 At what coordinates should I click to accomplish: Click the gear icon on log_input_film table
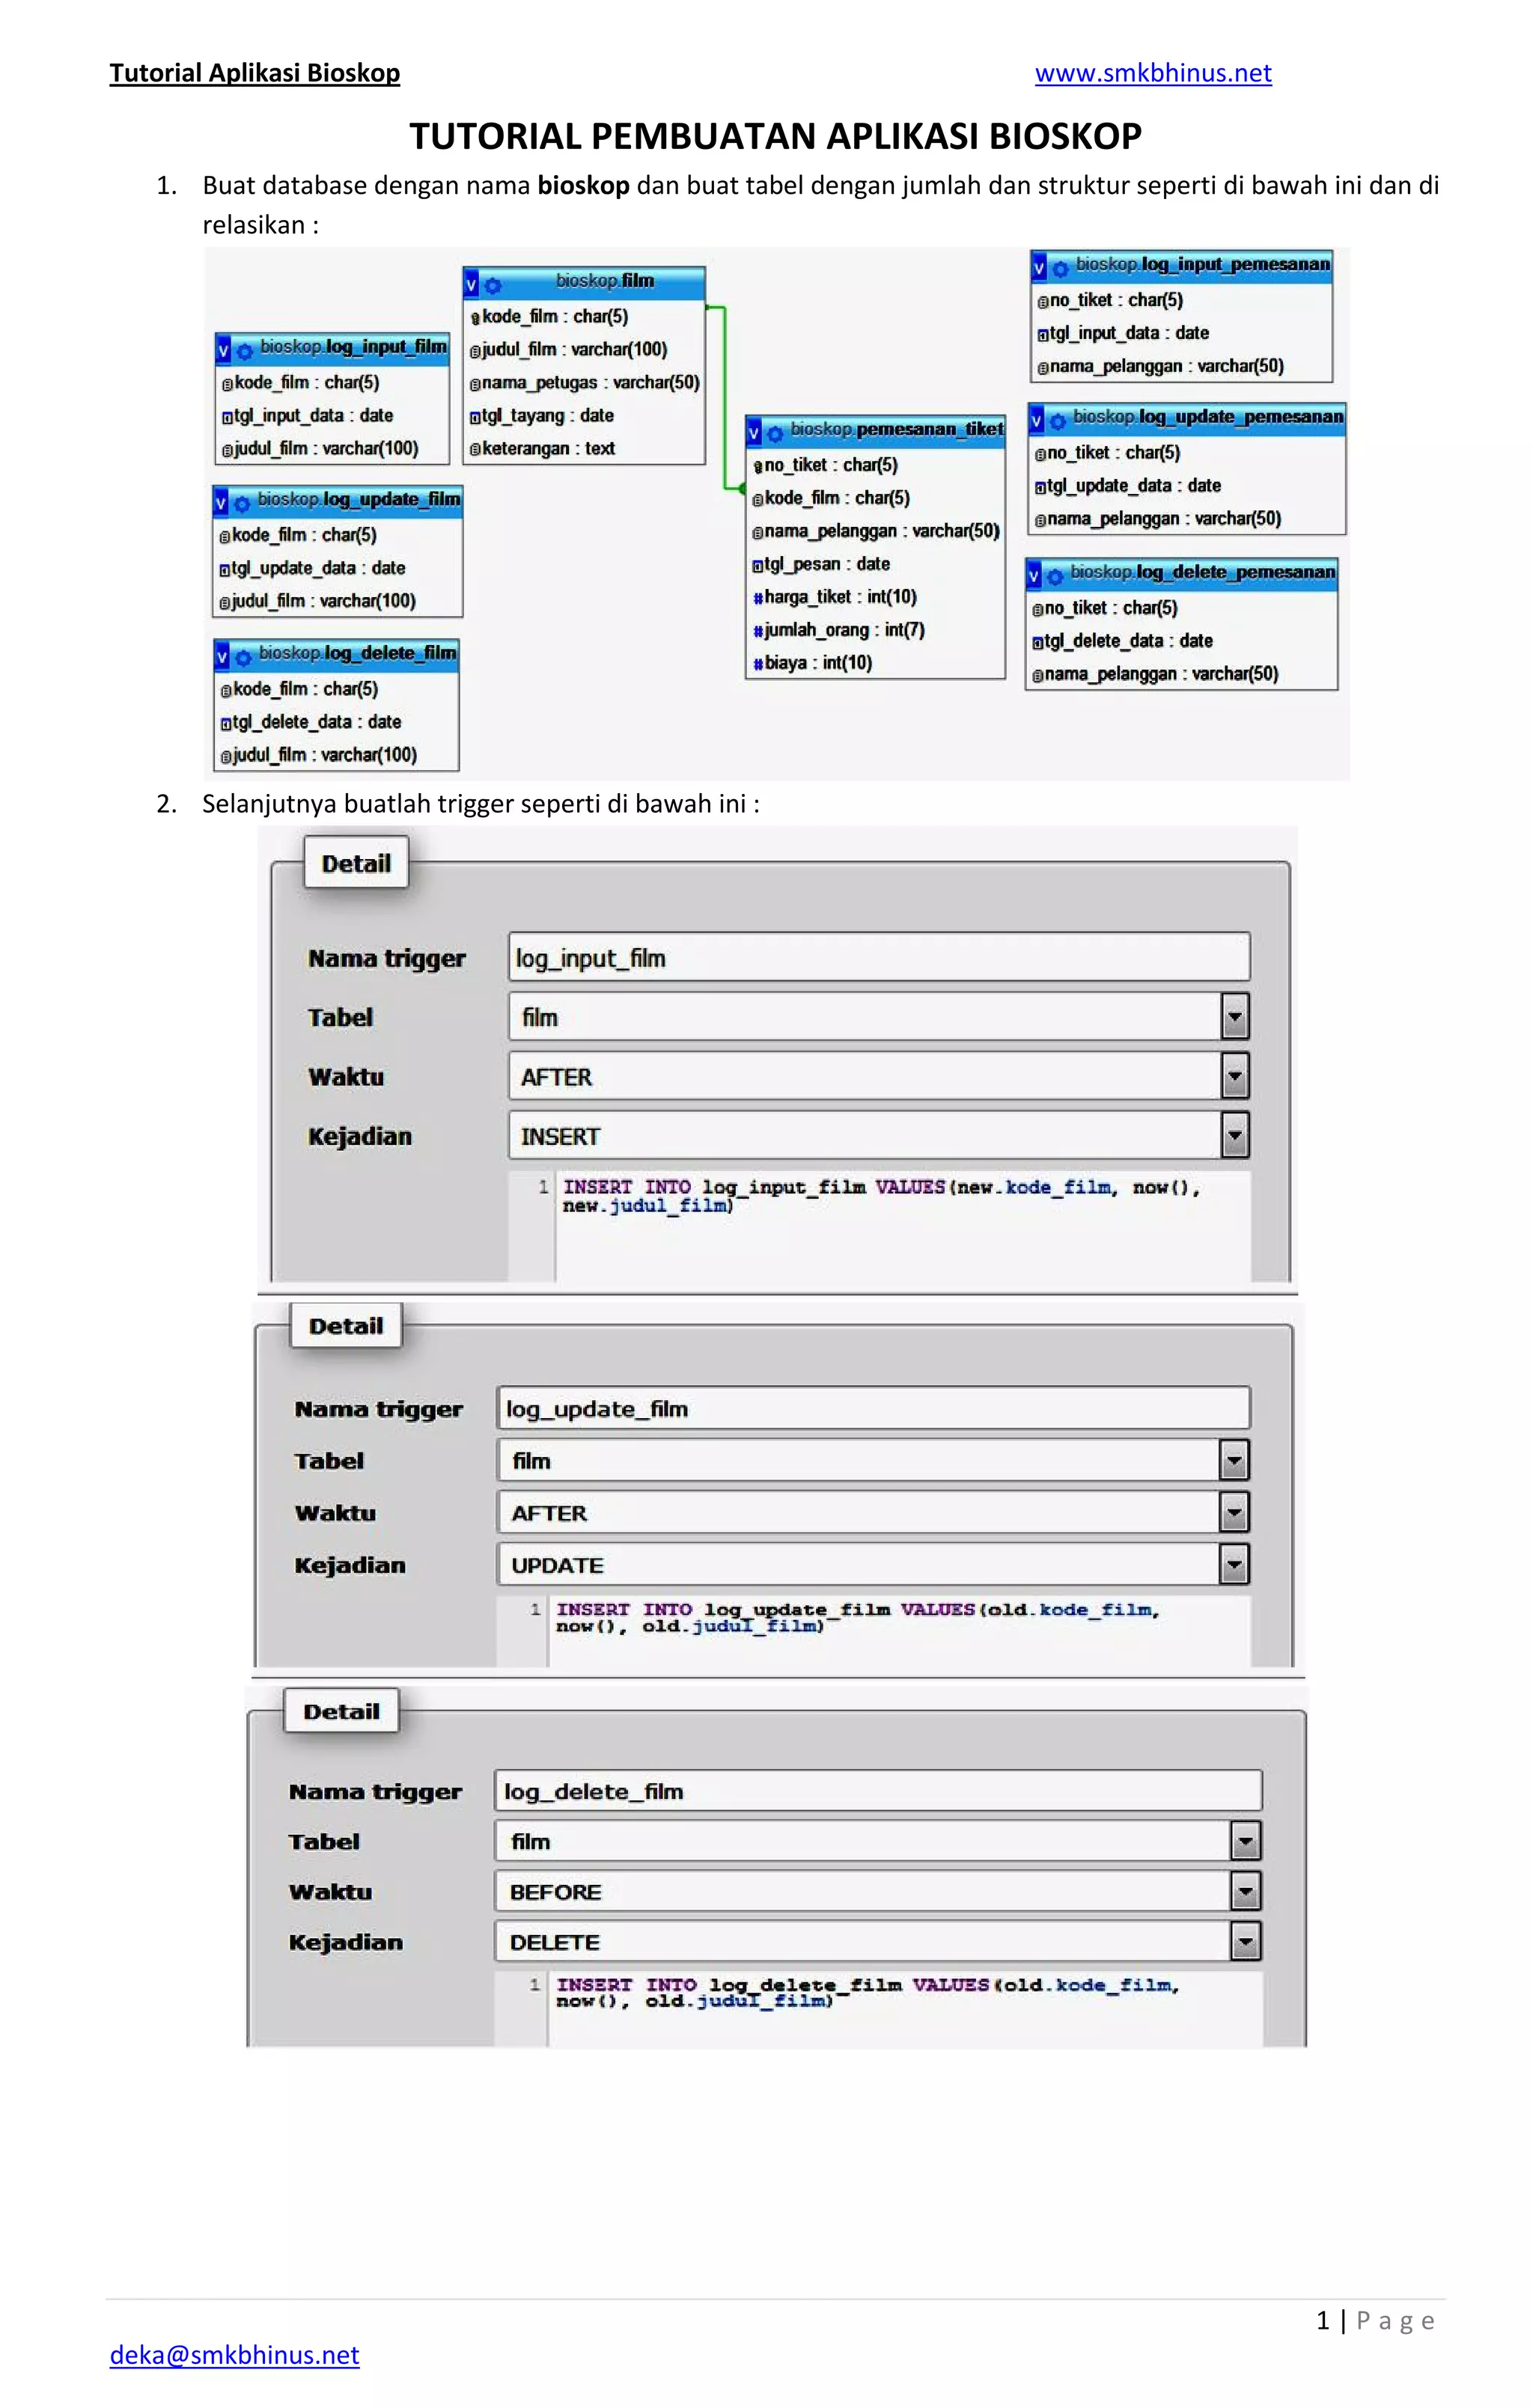click(244, 351)
